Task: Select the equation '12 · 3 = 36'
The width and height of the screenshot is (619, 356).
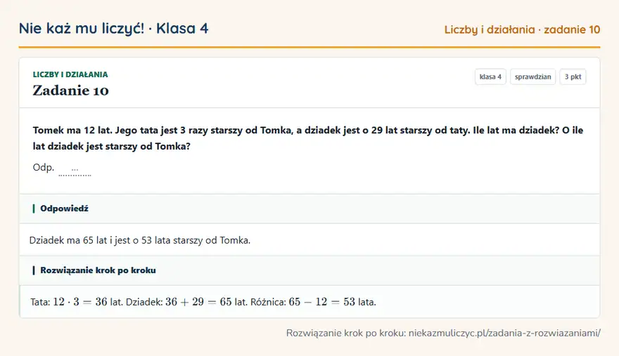Action: coord(80,302)
